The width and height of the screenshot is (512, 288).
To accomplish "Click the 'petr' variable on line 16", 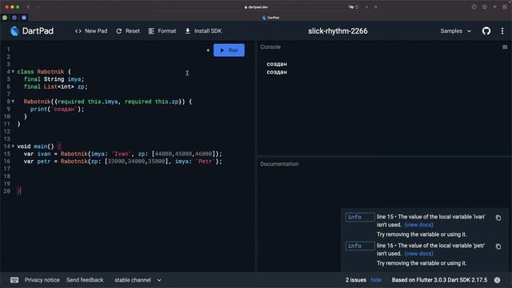I will [x=44, y=162].
